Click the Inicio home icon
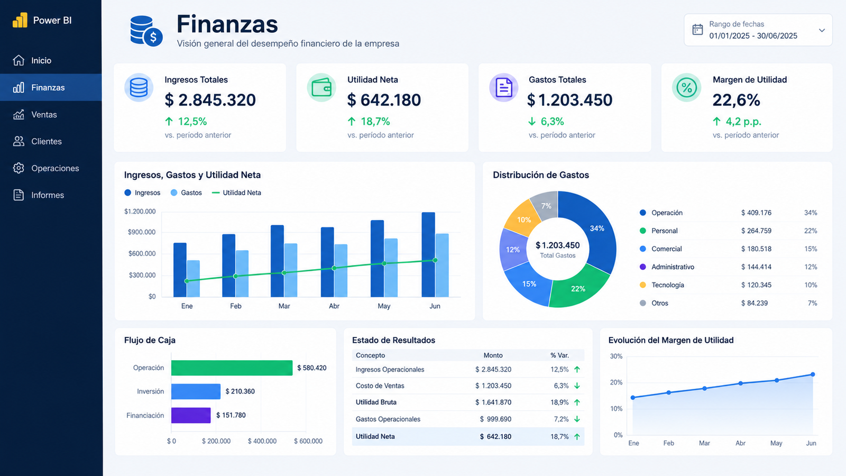 [19, 60]
